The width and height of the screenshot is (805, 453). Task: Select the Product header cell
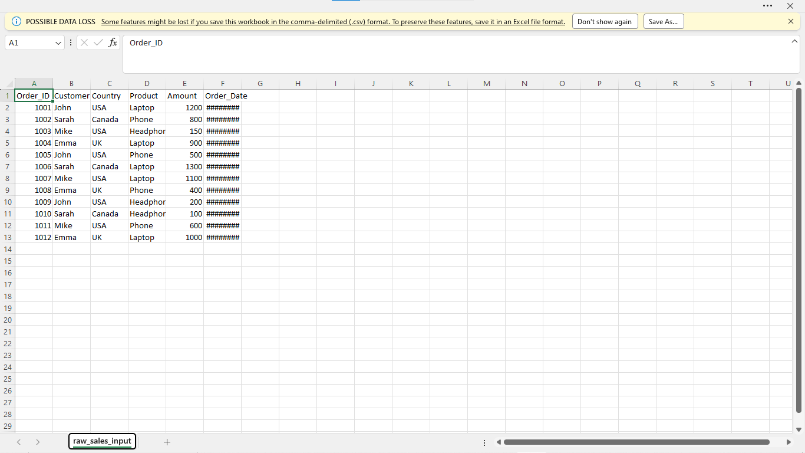click(x=147, y=96)
